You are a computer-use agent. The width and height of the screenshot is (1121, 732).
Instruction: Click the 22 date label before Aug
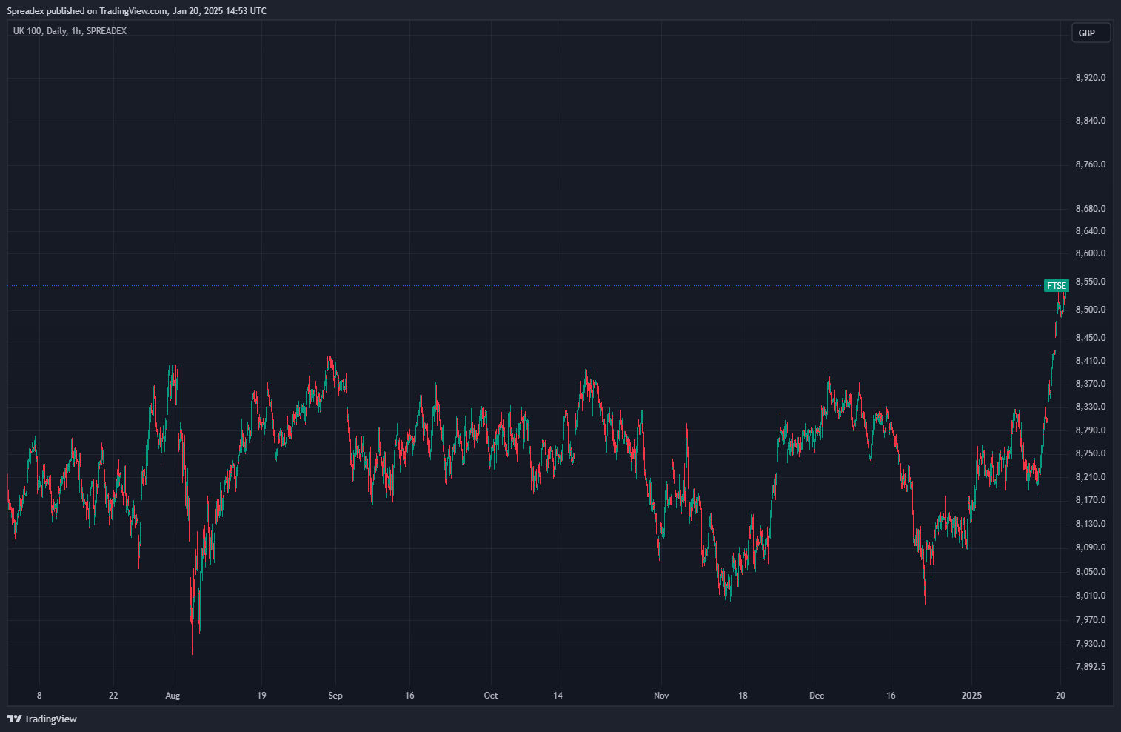tap(113, 696)
